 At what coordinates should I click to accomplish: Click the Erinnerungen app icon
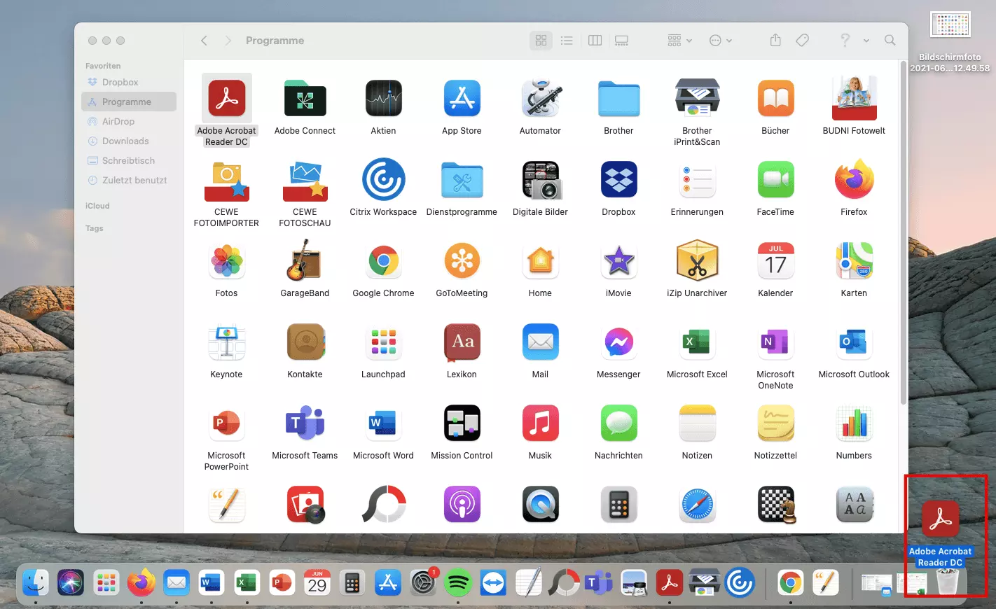click(697, 180)
